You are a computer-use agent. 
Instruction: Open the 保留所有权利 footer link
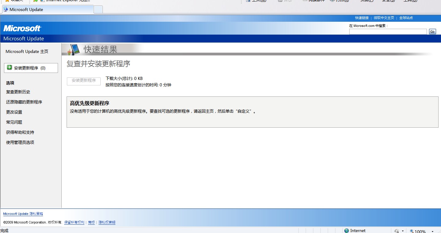pos(74,222)
